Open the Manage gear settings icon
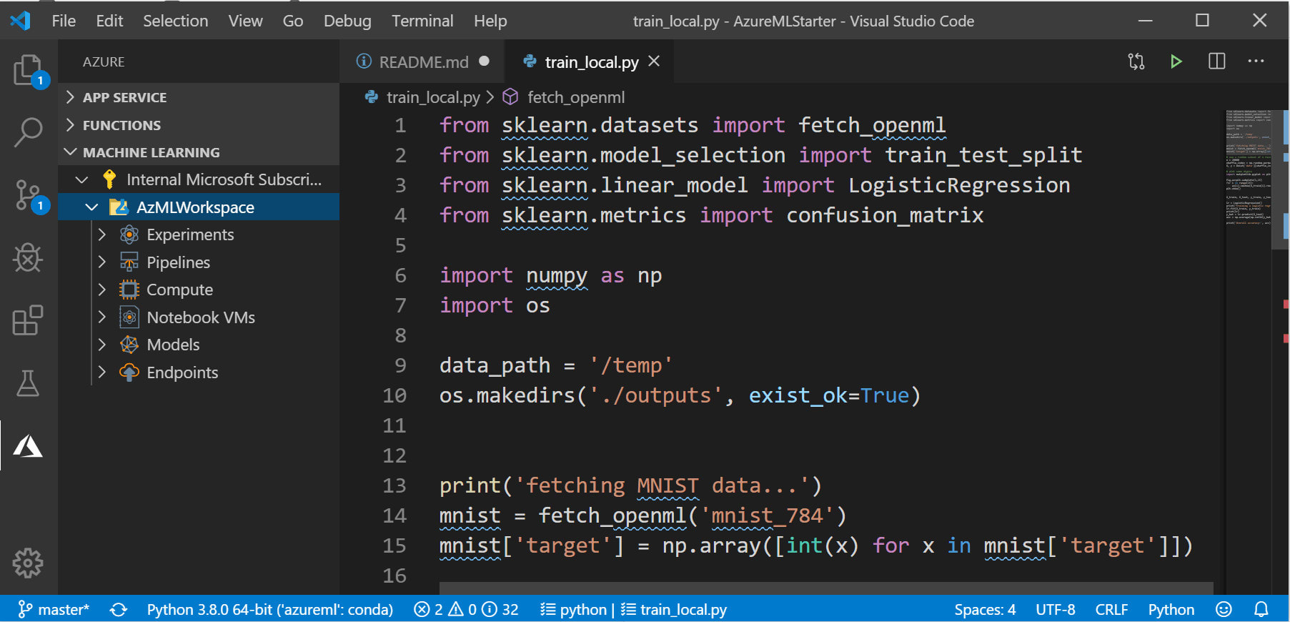 (x=28, y=563)
